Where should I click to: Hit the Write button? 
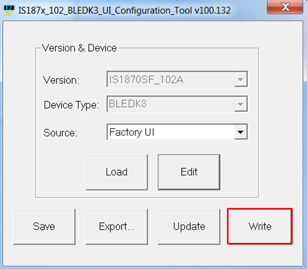pos(260,226)
